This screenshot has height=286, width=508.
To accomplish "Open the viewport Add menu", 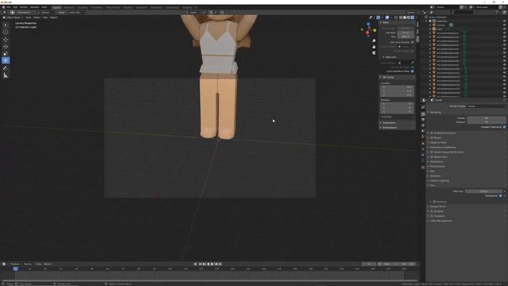I will pyautogui.click(x=45, y=17).
